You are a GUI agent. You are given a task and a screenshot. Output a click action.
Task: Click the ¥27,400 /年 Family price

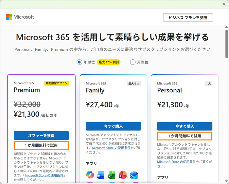click(x=102, y=105)
